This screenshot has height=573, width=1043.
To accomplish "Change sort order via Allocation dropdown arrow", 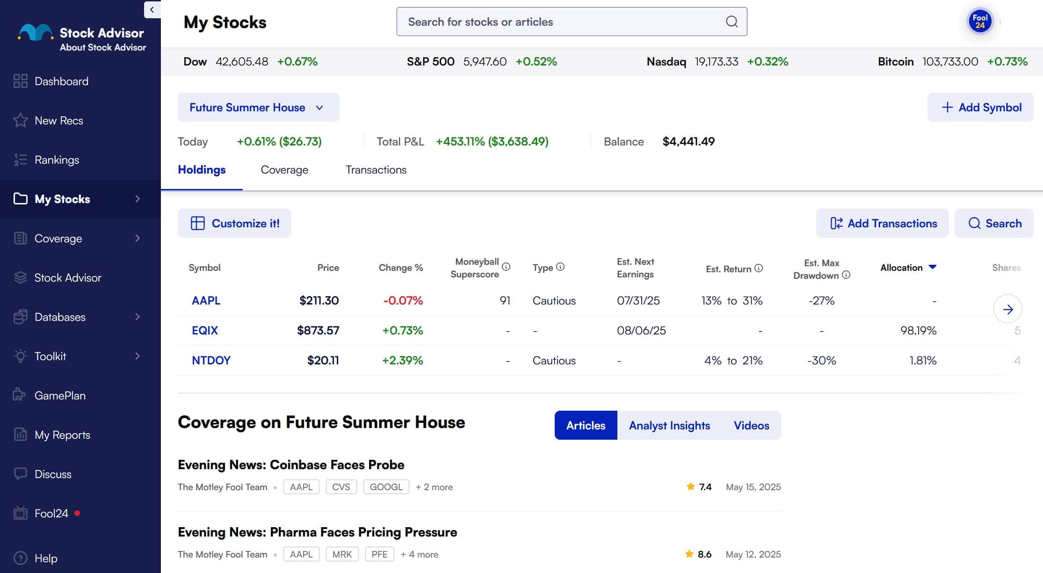I will click(932, 267).
